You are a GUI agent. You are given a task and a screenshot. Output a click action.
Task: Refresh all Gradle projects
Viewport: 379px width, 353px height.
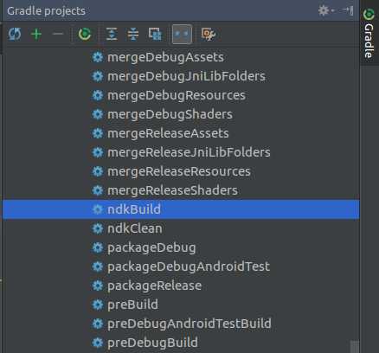[x=15, y=34]
